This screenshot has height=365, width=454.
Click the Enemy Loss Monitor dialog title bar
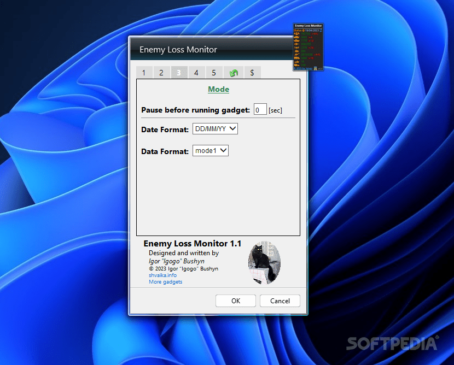pyautogui.click(x=211, y=50)
